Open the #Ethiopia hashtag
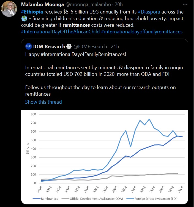This screenshot has height=207, width=194. 32,12
